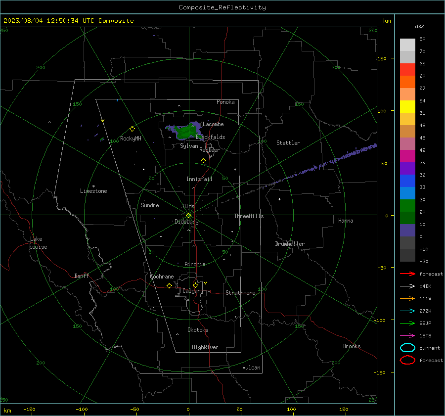Click the yellow V marker northeast of Calgary

pos(206,283)
